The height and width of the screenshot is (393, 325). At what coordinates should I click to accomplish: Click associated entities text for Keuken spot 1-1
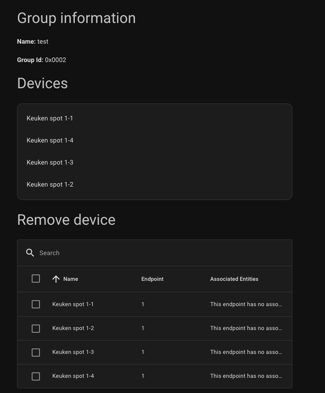click(x=246, y=304)
